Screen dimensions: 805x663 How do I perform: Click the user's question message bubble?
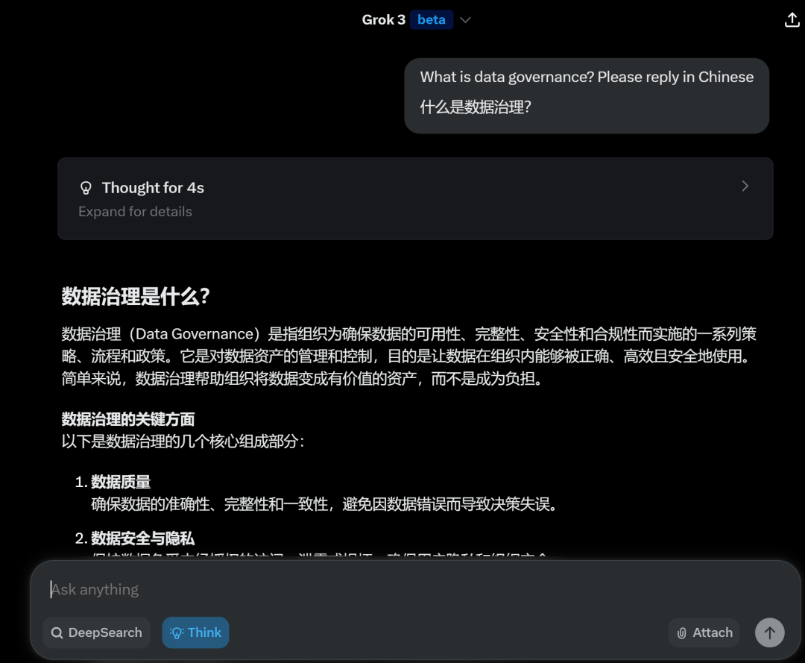click(x=586, y=95)
